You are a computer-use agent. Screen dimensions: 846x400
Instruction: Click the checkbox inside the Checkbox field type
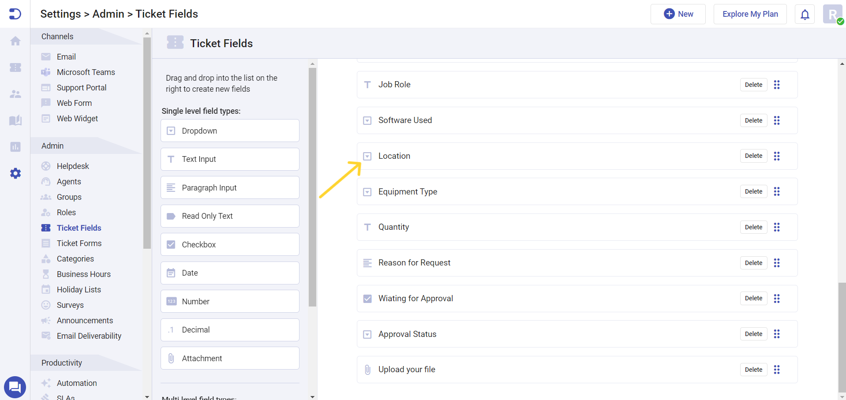pos(171,244)
